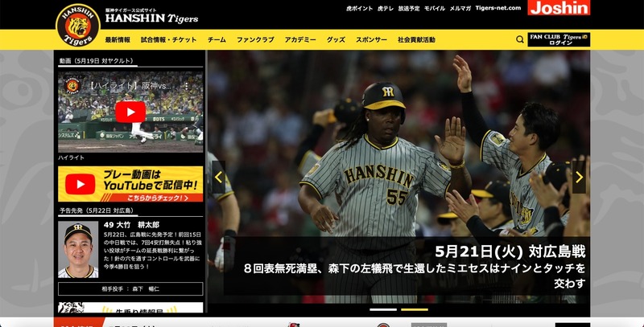644x327 pixels.
Task: Click the 相手投手 森下 暢仁 box
Action: pyautogui.click(x=130, y=288)
